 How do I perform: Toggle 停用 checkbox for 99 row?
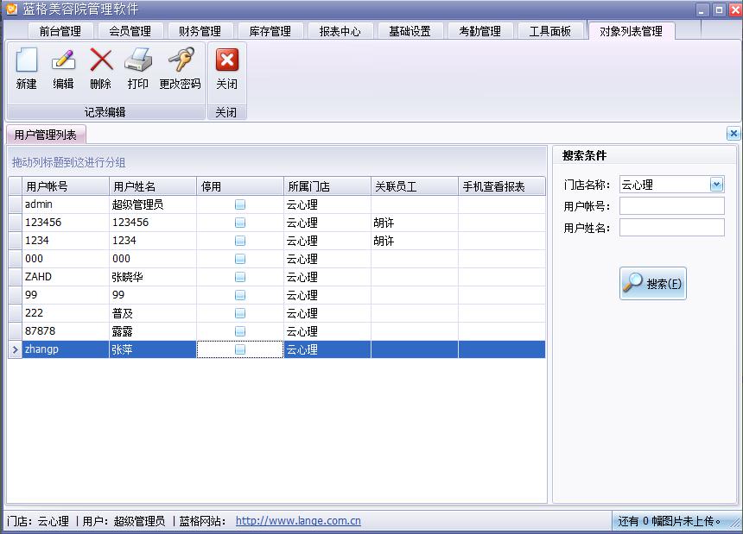click(240, 295)
